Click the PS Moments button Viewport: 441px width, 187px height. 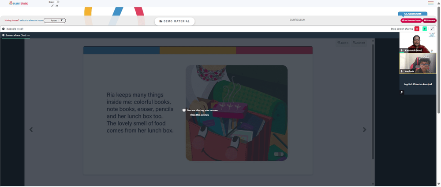tap(430, 21)
